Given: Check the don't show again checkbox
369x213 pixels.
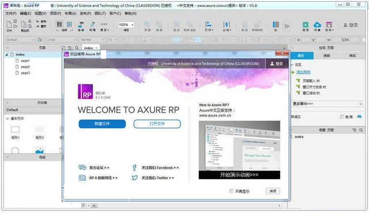Looking at the screenshot, I should click(x=231, y=191).
